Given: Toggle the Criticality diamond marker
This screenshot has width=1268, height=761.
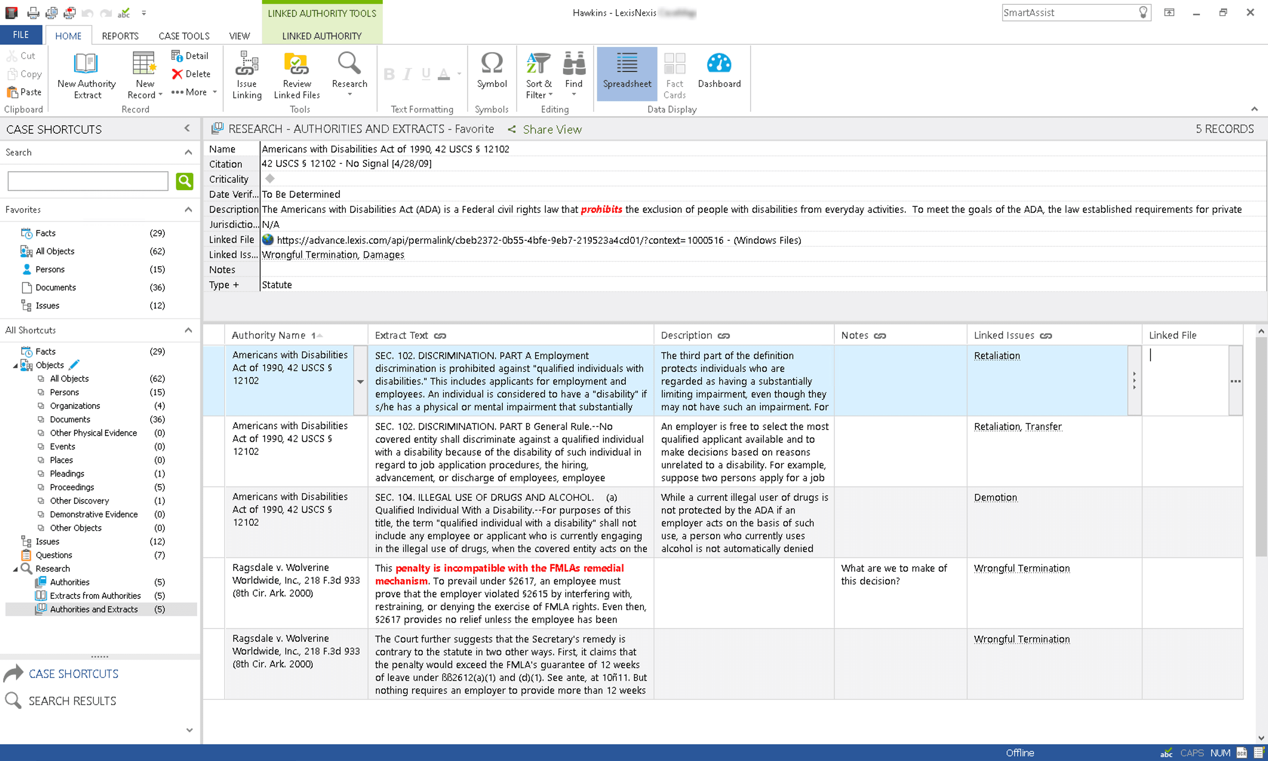Looking at the screenshot, I should coord(270,178).
